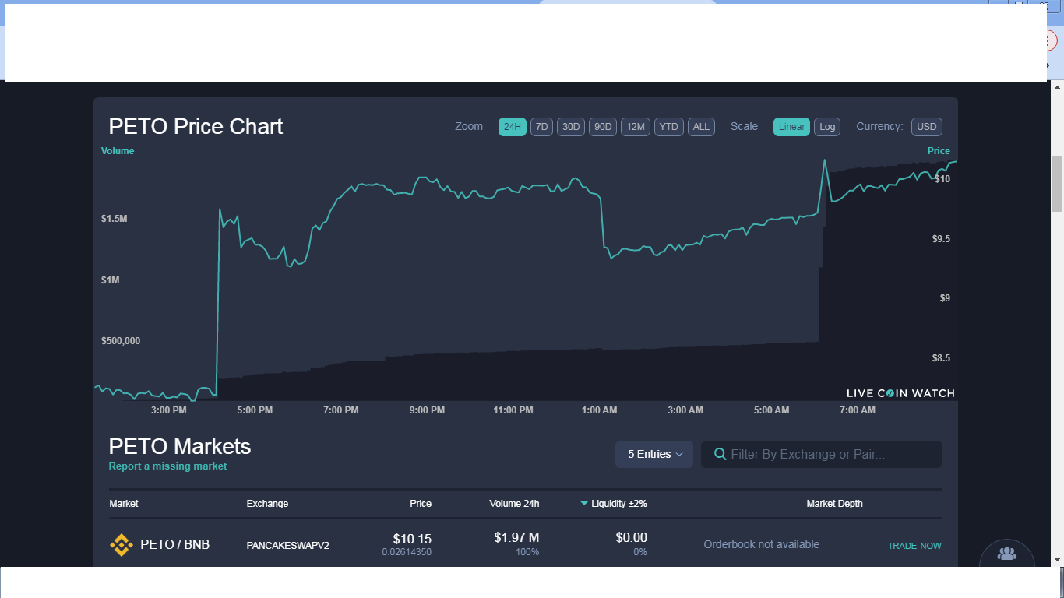Click the sort arrow beside Liquidity ±2%
The height and width of the screenshot is (598, 1064).
click(x=584, y=504)
